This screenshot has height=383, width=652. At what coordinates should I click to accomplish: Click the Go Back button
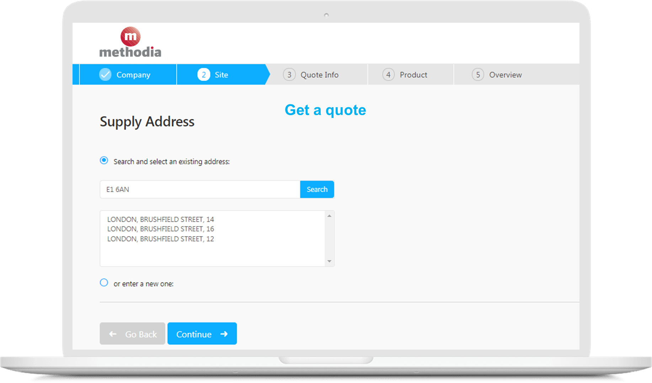click(132, 334)
